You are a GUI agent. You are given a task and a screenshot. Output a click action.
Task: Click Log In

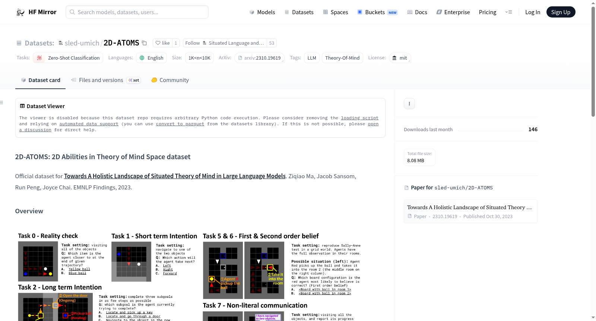click(x=533, y=12)
